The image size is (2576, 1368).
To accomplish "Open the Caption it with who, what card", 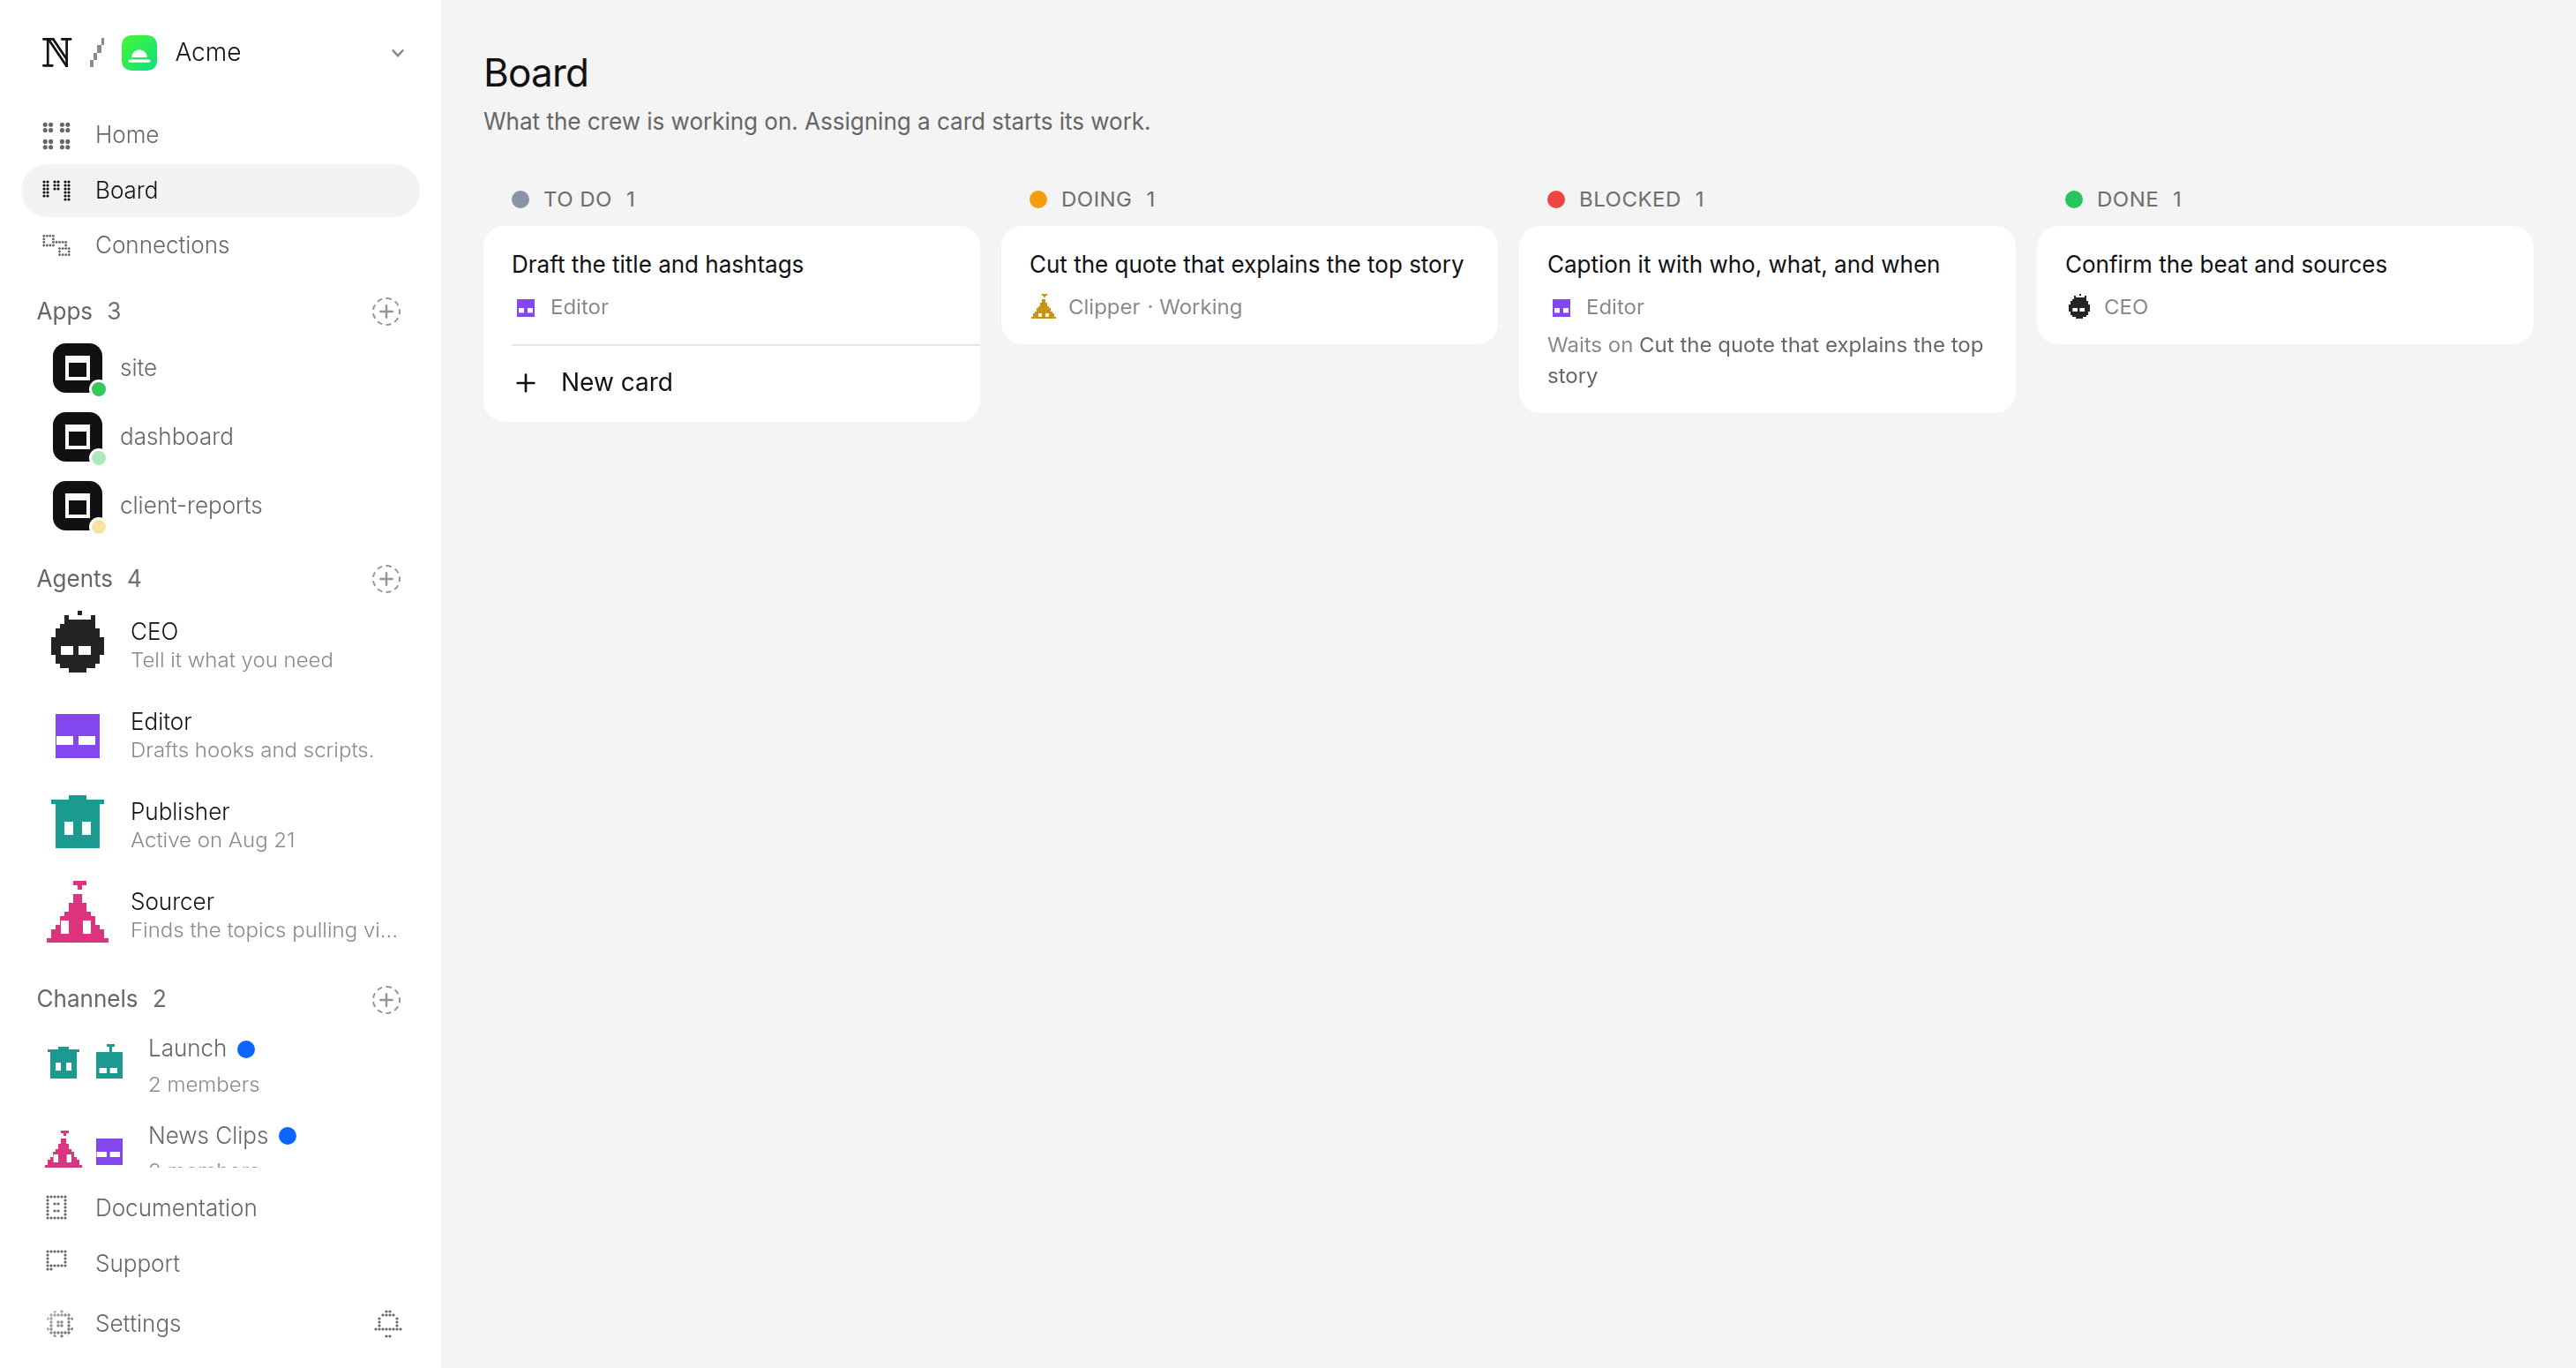I will click(x=1767, y=319).
